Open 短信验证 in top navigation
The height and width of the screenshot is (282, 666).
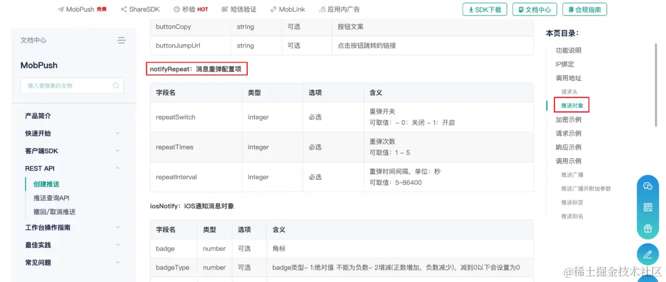click(x=239, y=9)
